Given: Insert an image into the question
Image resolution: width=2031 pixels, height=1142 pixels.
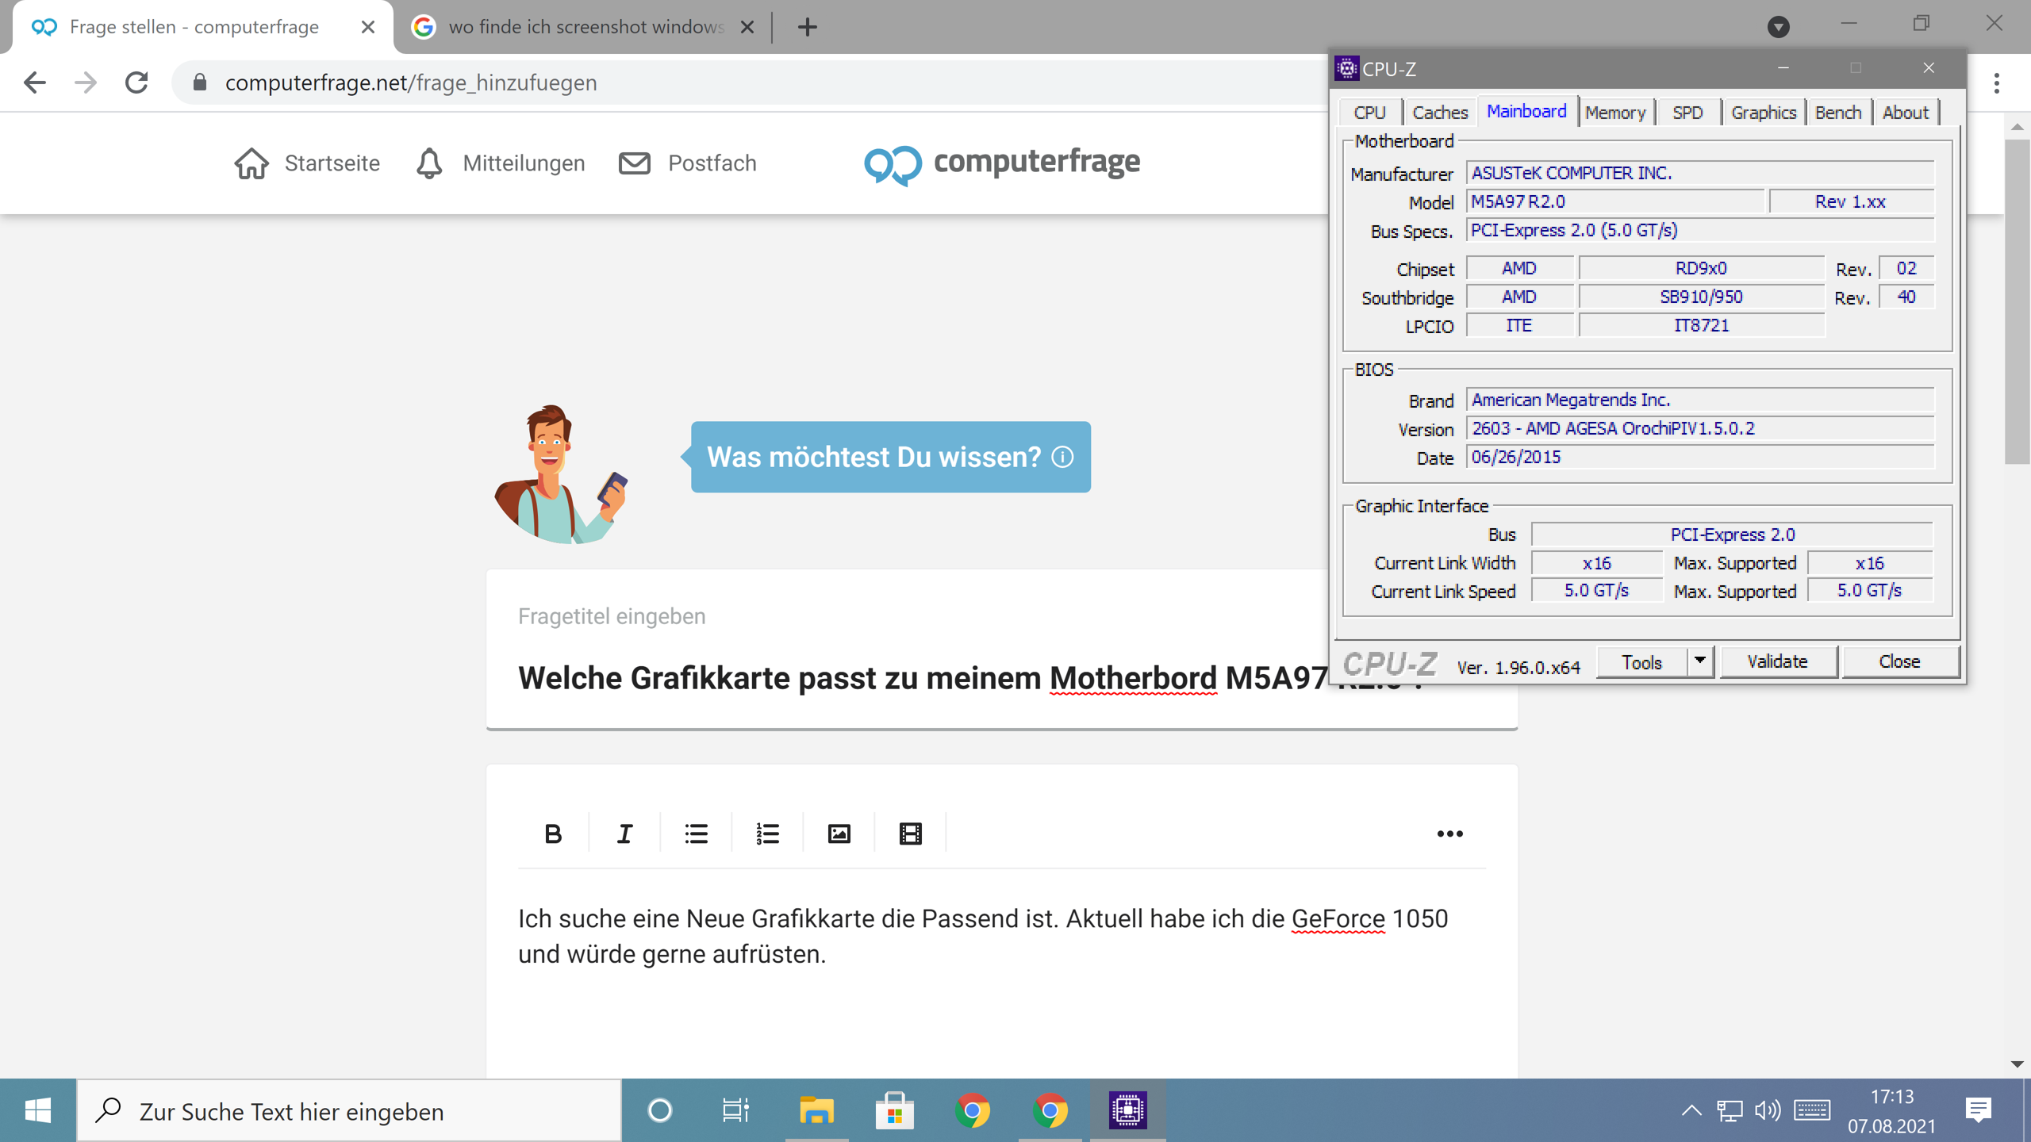Looking at the screenshot, I should [839, 834].
